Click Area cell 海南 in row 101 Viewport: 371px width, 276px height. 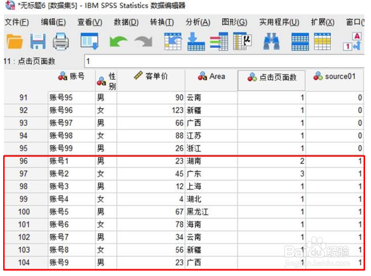(211, 224)
